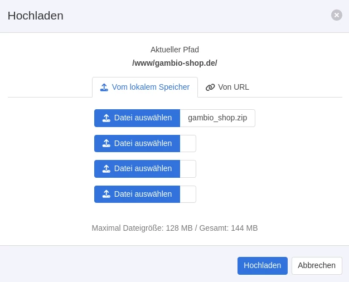The height and width of the screenshot is (282, 349).
Task: Click the current path /www/gambio-shop.de/ text
Action: coord(174,63)
